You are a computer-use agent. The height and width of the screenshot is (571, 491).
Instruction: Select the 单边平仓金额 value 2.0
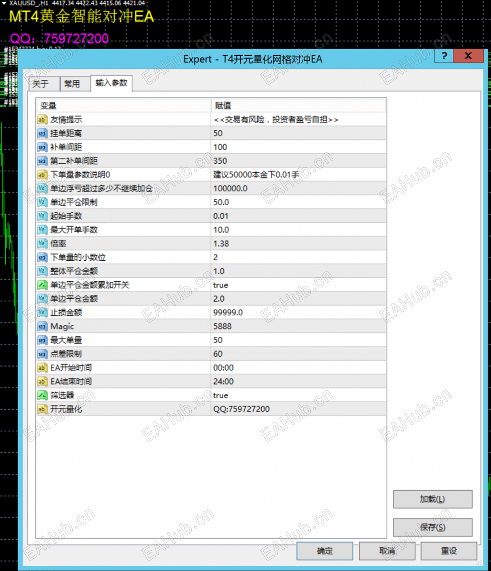(x=298, y=299)
